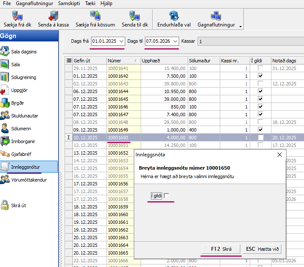Click the Kassar input field
Image resolution: width=304 pixels, height=267 pixels.
(x=250, y=41)
